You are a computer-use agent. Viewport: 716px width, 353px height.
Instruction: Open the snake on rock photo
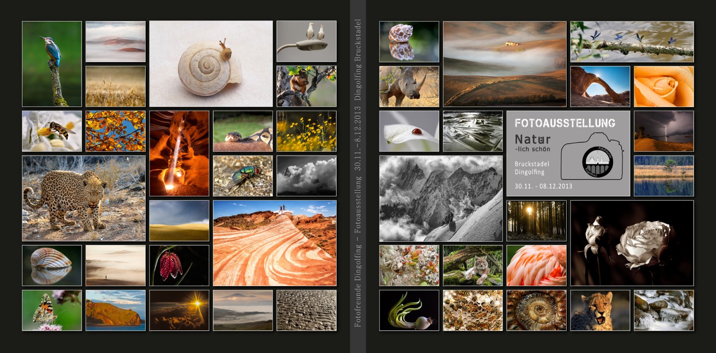tap(243, 131)
